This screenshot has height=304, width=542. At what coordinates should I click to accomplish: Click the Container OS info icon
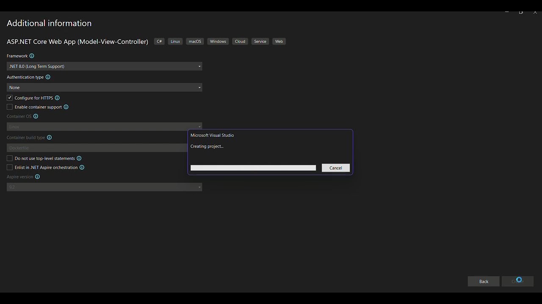click(36, 116)
